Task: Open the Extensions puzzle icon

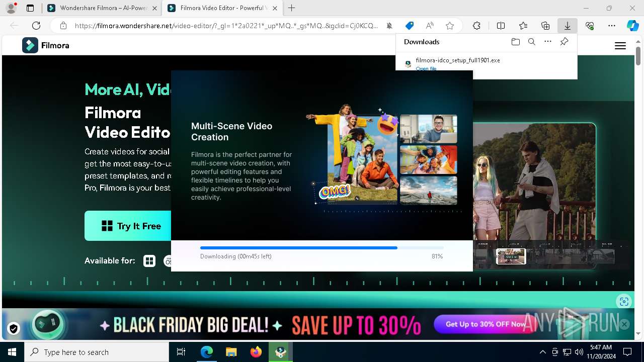Action: pyautogui.click(x=476, y=26)
